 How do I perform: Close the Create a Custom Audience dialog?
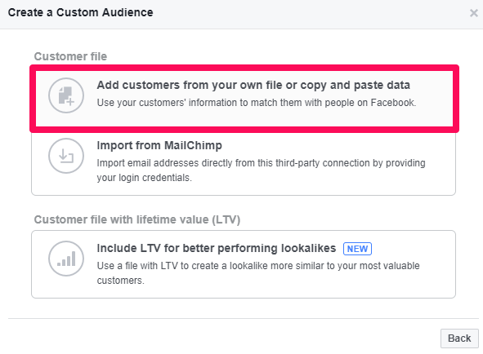click(474, 13)
